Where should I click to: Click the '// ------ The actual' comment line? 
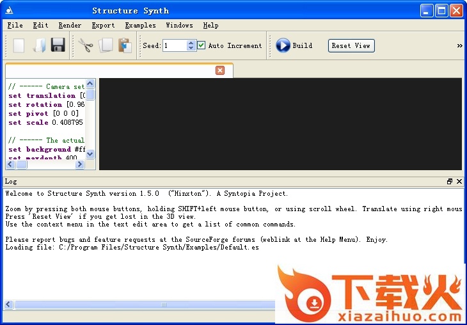pyautogui.click(x=47, y=140)
